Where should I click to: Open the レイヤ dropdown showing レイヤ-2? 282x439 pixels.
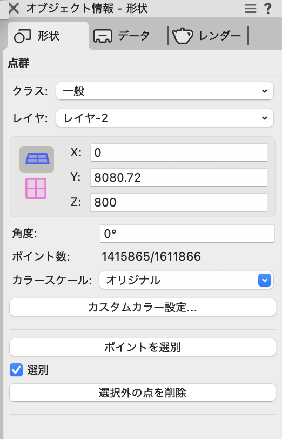tap(164, 118)
